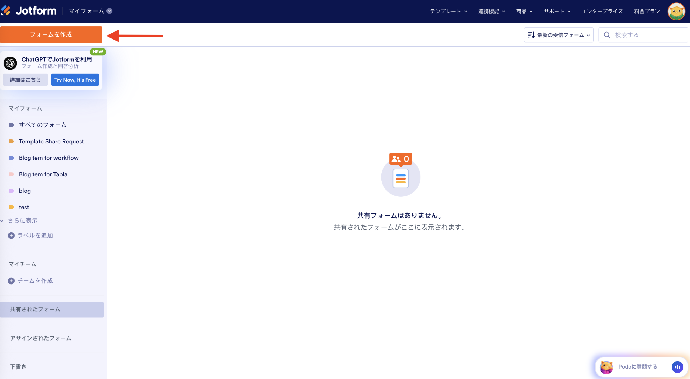Select the Template Share Request folder icon
Screen dimensions: 690x379
tap(12, 141)
